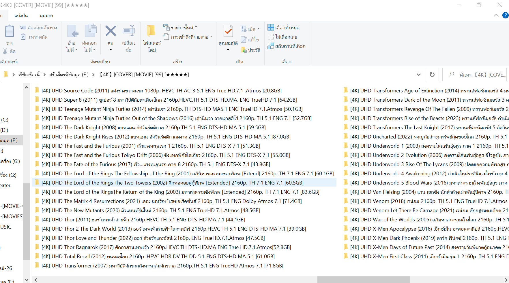Click the search magnifier icon
This screenshot has width=509, height=283.
(451, 74)
